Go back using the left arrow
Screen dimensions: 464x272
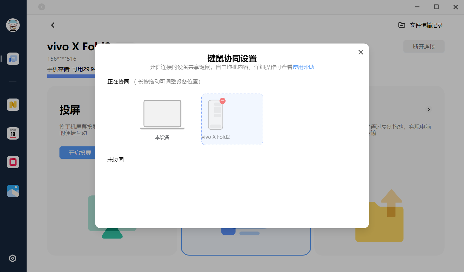53,25
